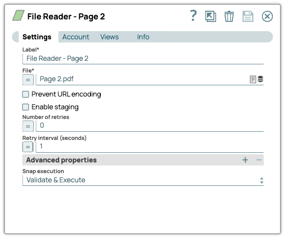Screen dimensions: 285x238
Task: Click the Label input field
Action: (x=143, y=59)
